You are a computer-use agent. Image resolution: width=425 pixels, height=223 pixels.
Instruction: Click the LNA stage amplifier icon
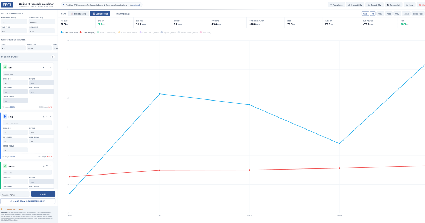click(x=5, y=116)
